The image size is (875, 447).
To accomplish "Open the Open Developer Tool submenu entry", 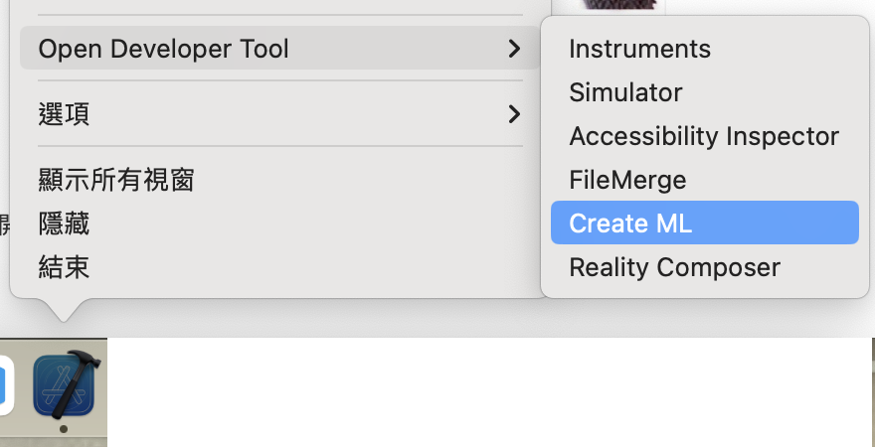I will point(164,48).
